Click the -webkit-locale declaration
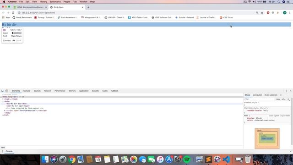Screen dimensions: 293x165 (x=257, y=110)
